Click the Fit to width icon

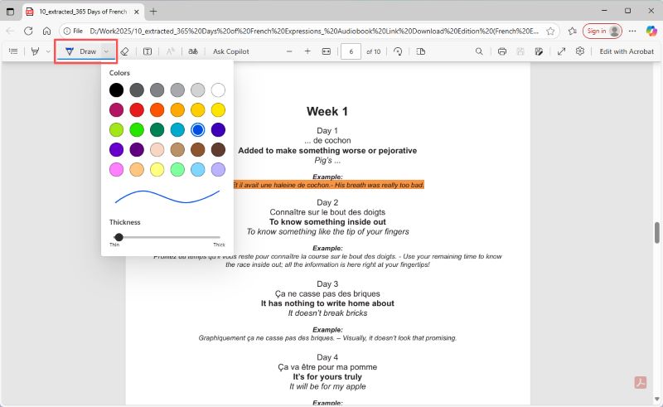[326, 51]
